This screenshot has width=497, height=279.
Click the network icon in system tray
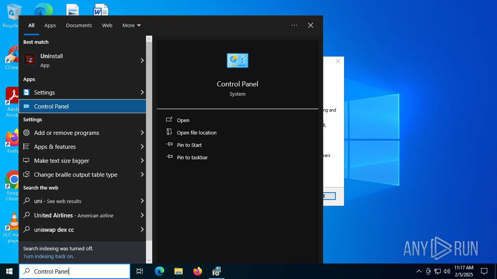tap(438, 271)
